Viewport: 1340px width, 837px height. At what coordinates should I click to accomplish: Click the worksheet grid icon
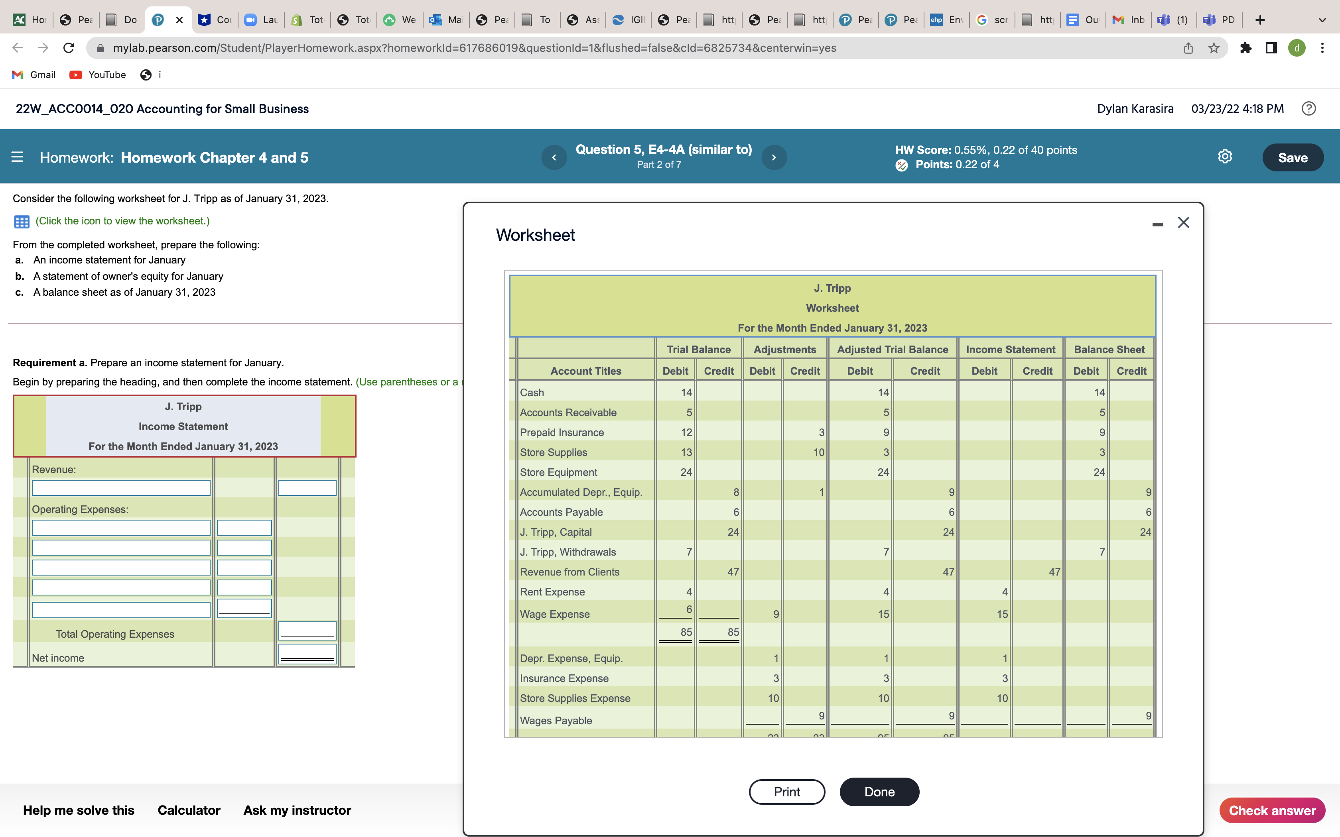[22, 222]
